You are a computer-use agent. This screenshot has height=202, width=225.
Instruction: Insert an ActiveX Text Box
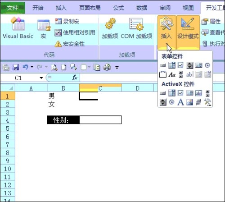pos(198,93)
